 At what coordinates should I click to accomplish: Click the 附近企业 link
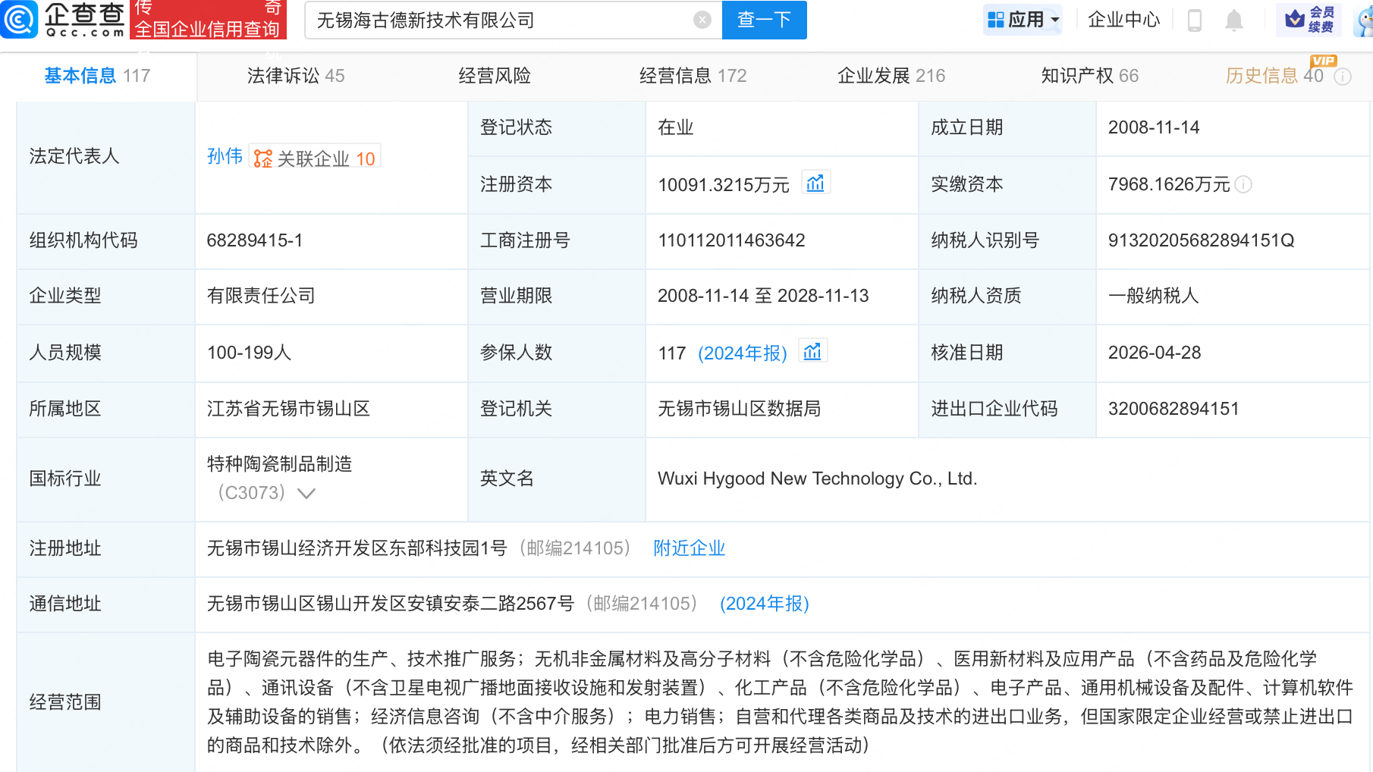[x=689, y=548]
